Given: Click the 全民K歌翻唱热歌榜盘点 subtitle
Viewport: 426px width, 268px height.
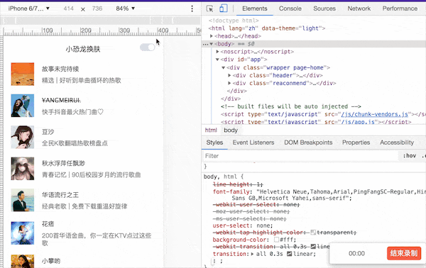Looking at the screenshot, I should click(75, 143).
